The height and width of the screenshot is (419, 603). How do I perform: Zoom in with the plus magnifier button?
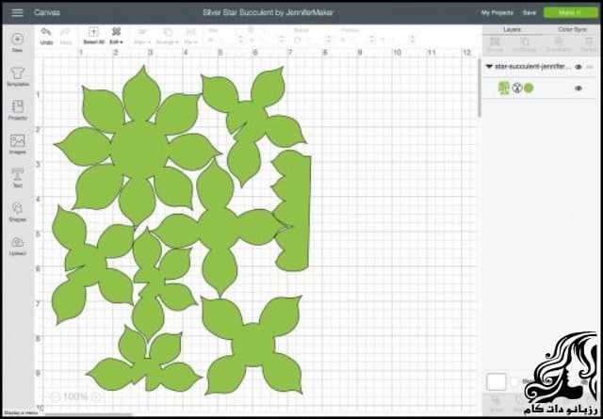[x=96, y=396]
